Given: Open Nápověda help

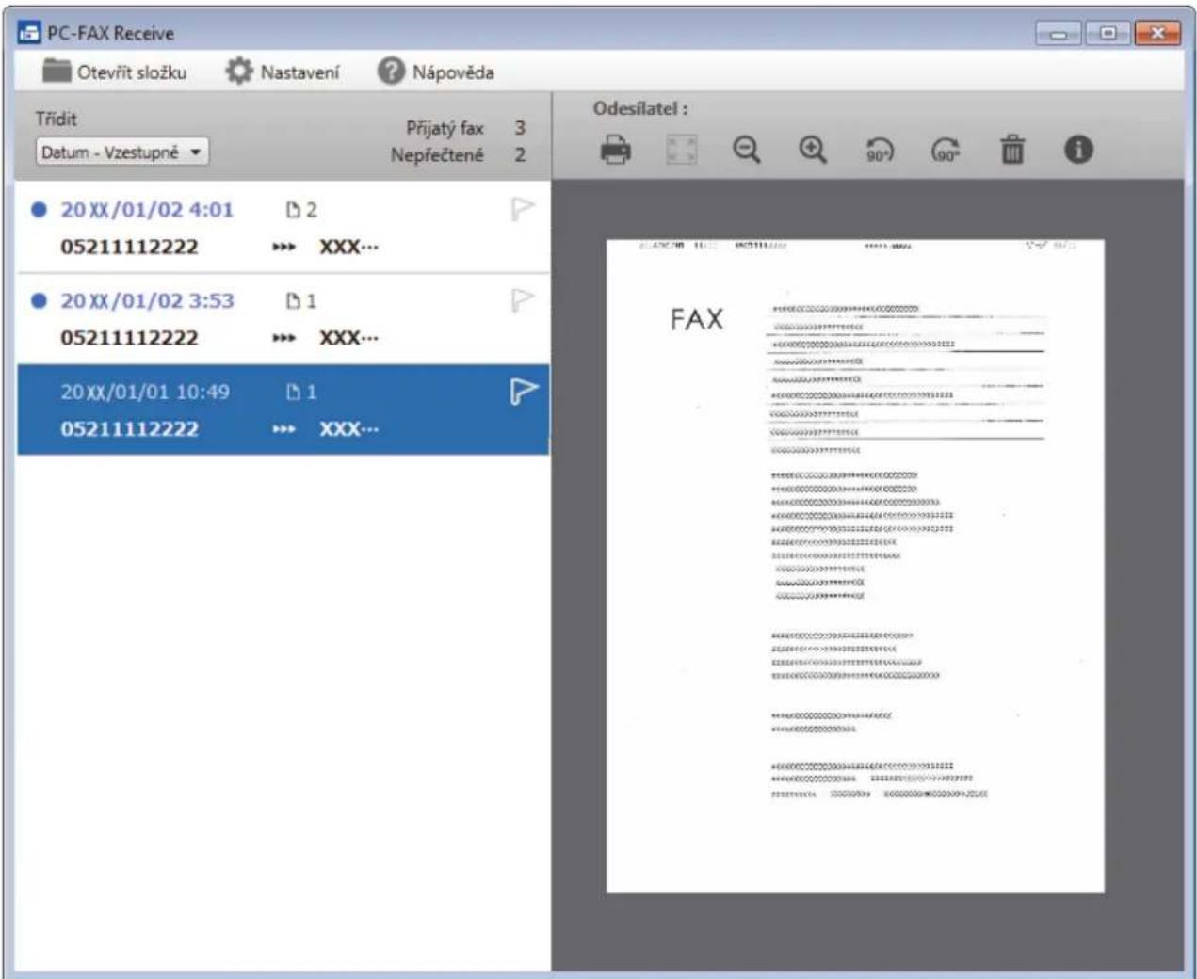Looking at the screenshot, I should 435,72.
